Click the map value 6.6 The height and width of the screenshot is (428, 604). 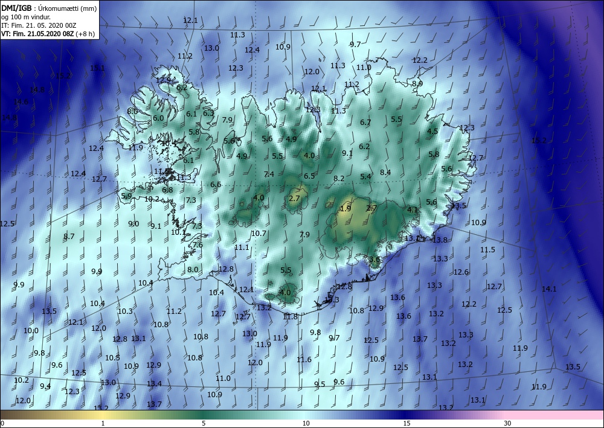pos(216,185)
